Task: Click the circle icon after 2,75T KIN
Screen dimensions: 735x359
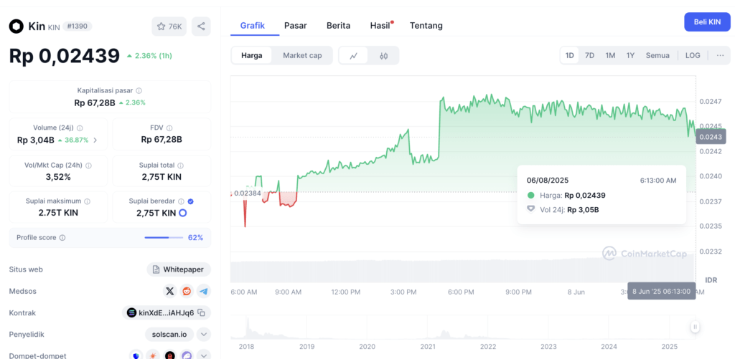Action: pyautogui.click(x=183, y=213)
